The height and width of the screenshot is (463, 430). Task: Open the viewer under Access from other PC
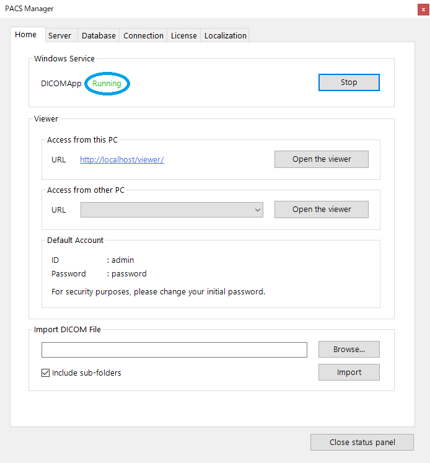coord(322,209)
